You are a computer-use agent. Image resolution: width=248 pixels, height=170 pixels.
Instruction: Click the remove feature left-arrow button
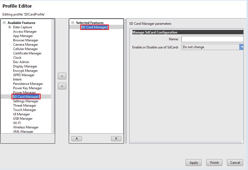click(62, 86)
